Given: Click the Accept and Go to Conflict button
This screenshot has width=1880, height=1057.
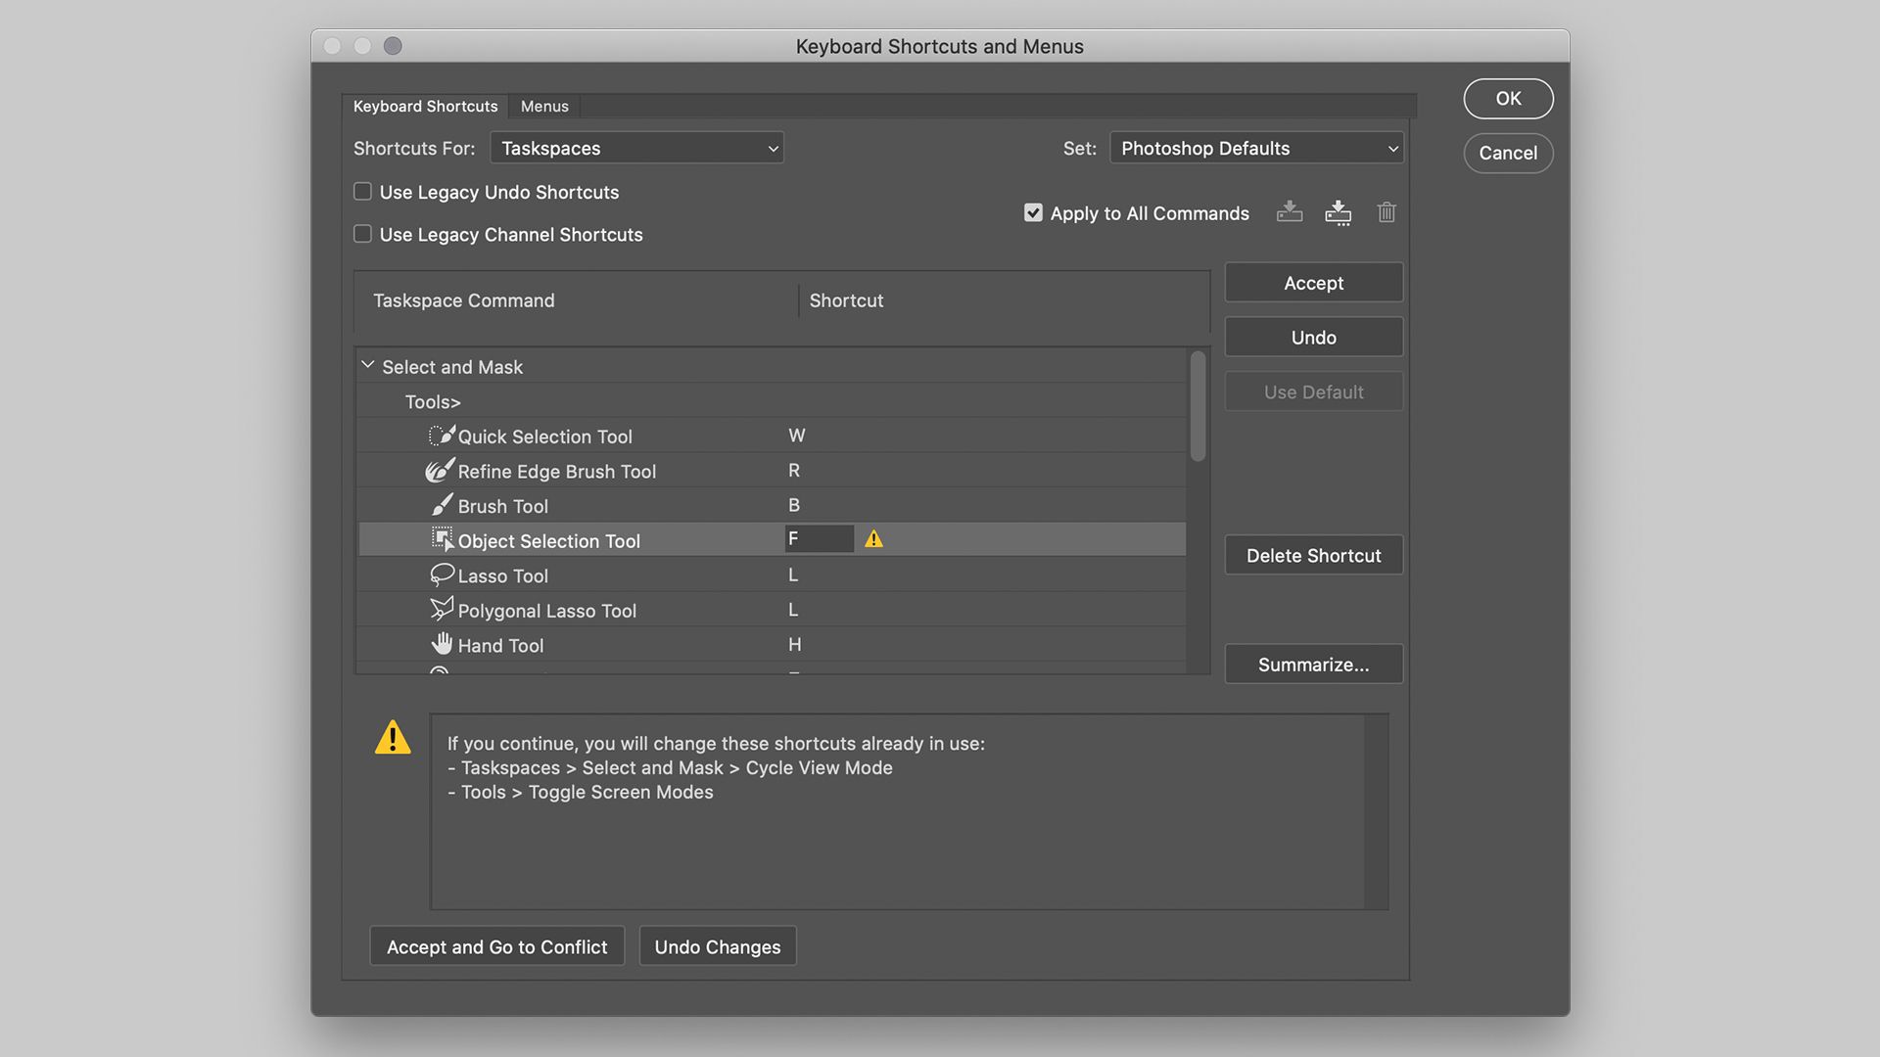Looking at the screenshot, I should [496, 945].
